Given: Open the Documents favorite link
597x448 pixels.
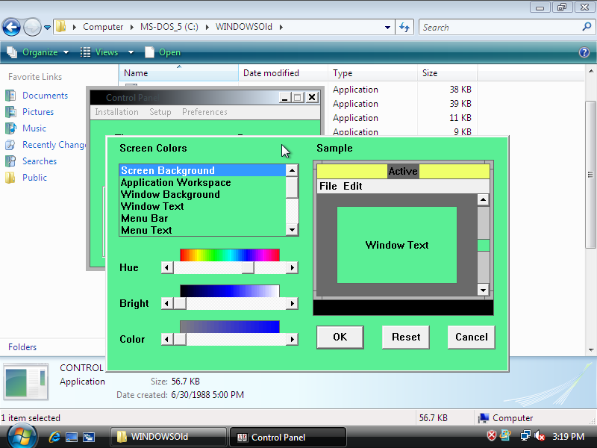Looking at the screenshot, I should [x=45, y=96].
